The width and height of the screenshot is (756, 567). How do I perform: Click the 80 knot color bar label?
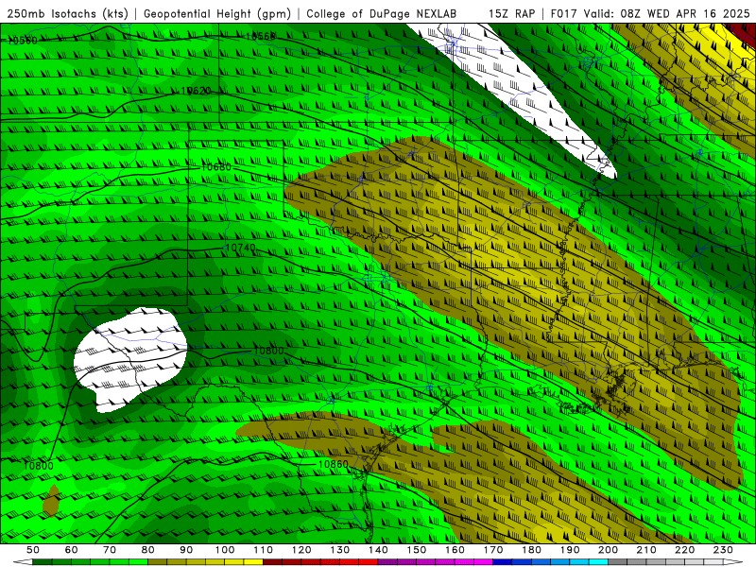click(148, 550)
